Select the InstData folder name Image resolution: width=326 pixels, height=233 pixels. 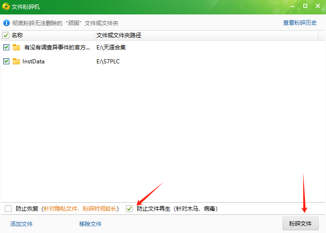click(34, 62)
